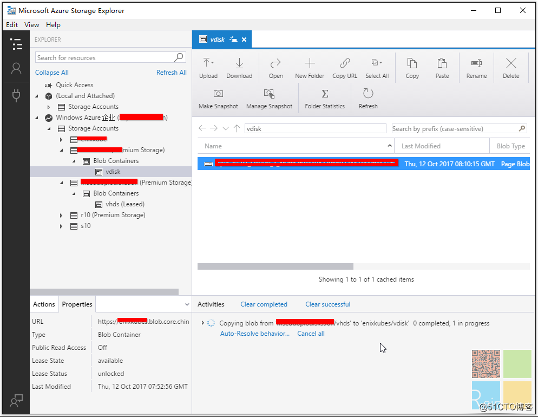Click the Connect plug icon in sidebar
This screenshot has width=538, height=417.
[16, 95]
